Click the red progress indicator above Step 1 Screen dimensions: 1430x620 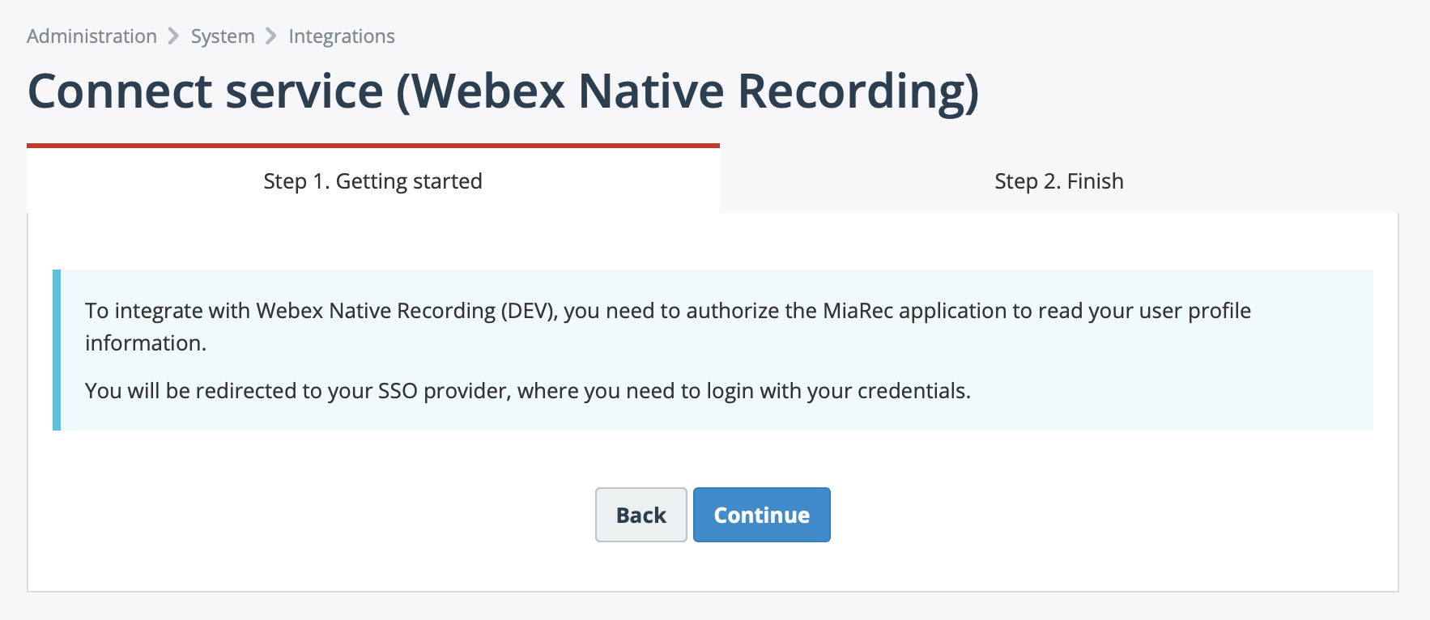coord(372,146)
